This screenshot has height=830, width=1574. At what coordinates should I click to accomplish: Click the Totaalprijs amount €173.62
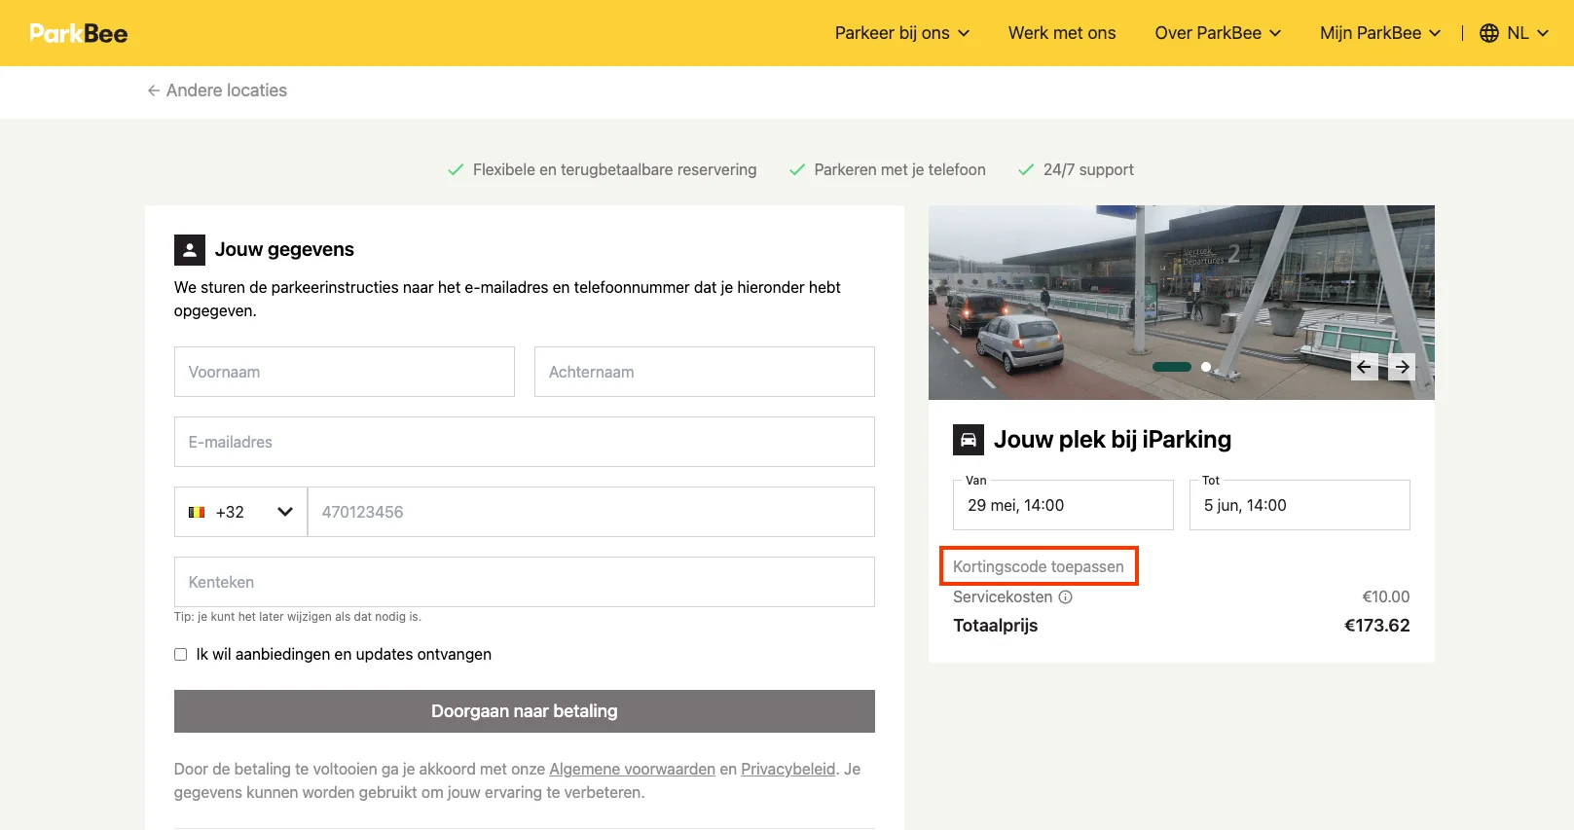coord(1377,626)
